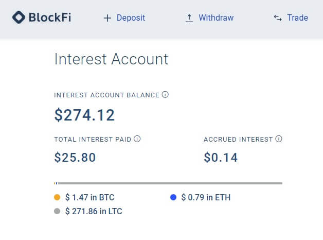Open the Deposit menu item

coord(131,18)
